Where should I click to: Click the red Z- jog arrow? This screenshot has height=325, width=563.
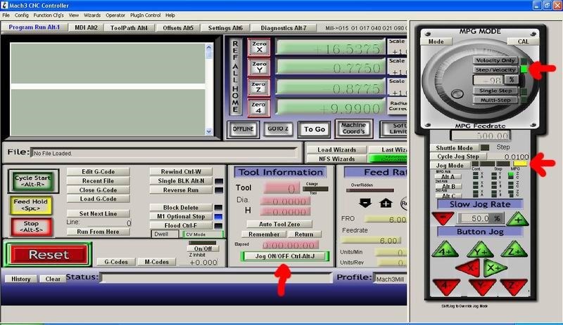tap(514, 286)
